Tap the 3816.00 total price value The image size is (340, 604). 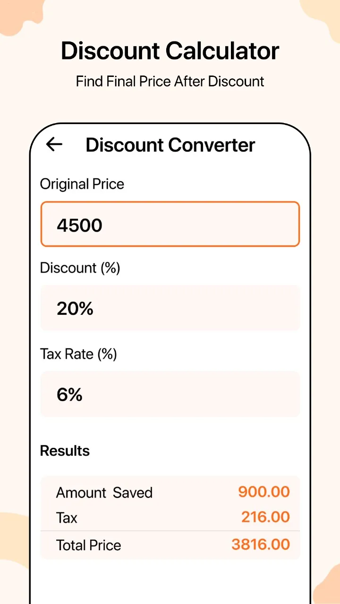261,544
